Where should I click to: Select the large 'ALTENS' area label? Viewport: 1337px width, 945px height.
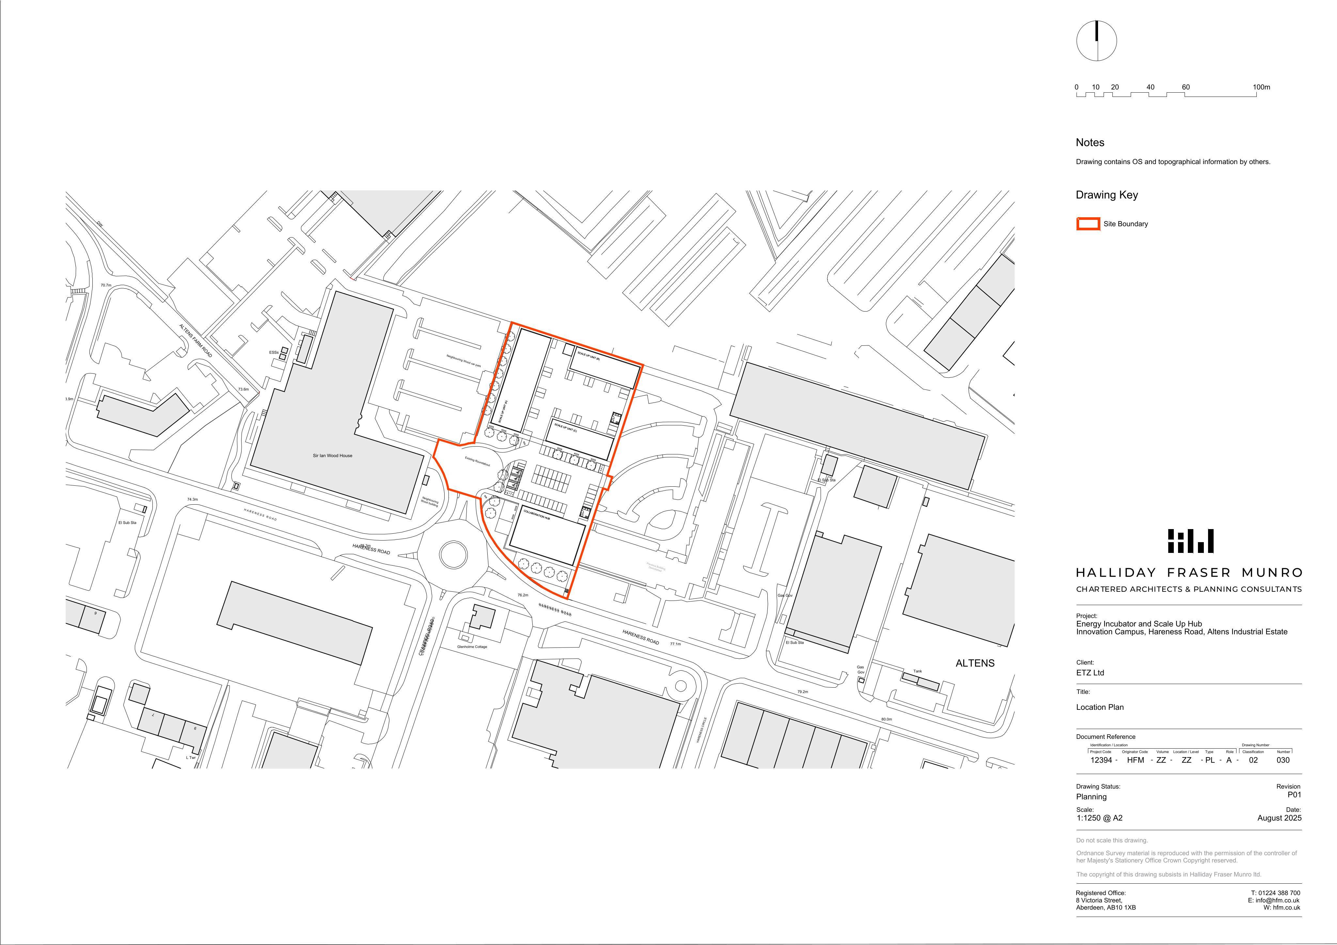click(x=975, y=663)
